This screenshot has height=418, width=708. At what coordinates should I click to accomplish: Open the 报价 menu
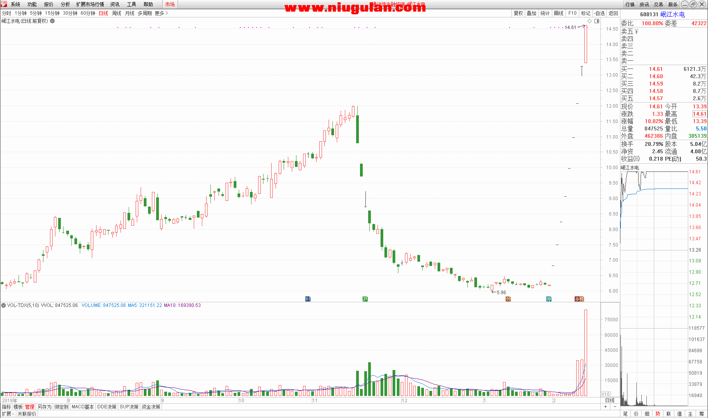(x=49, y=4)
